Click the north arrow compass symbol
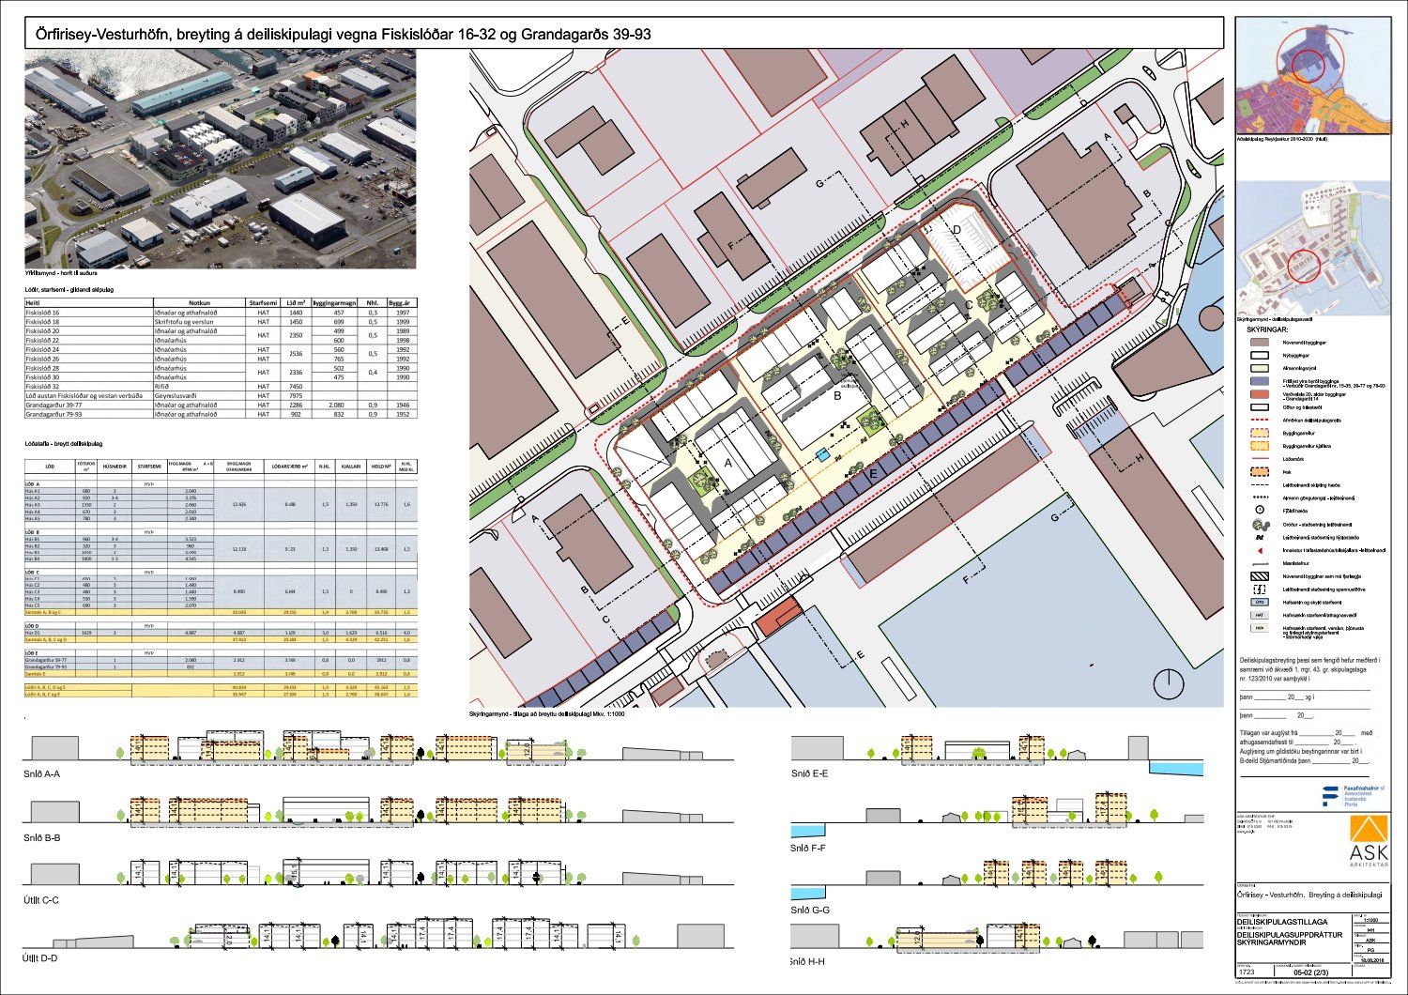 click(1167, 681)
